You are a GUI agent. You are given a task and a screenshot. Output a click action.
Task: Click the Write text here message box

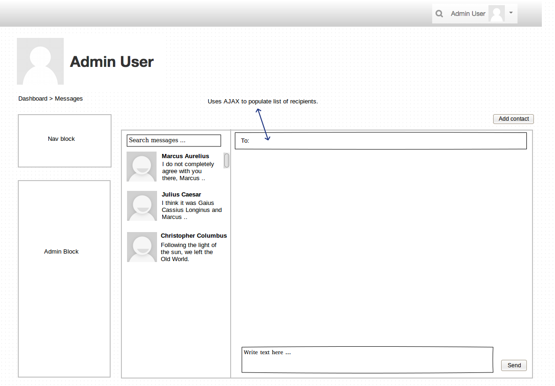[x=367, y=359]
